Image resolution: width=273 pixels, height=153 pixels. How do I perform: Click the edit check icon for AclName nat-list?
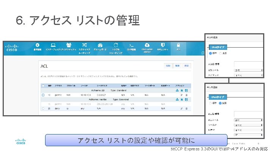pos(186,99)
